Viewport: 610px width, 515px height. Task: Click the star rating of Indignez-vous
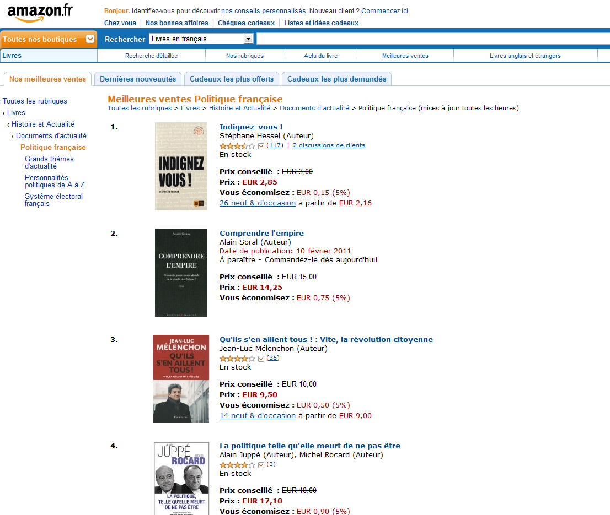pyautogui.click(x=237, y=146)
